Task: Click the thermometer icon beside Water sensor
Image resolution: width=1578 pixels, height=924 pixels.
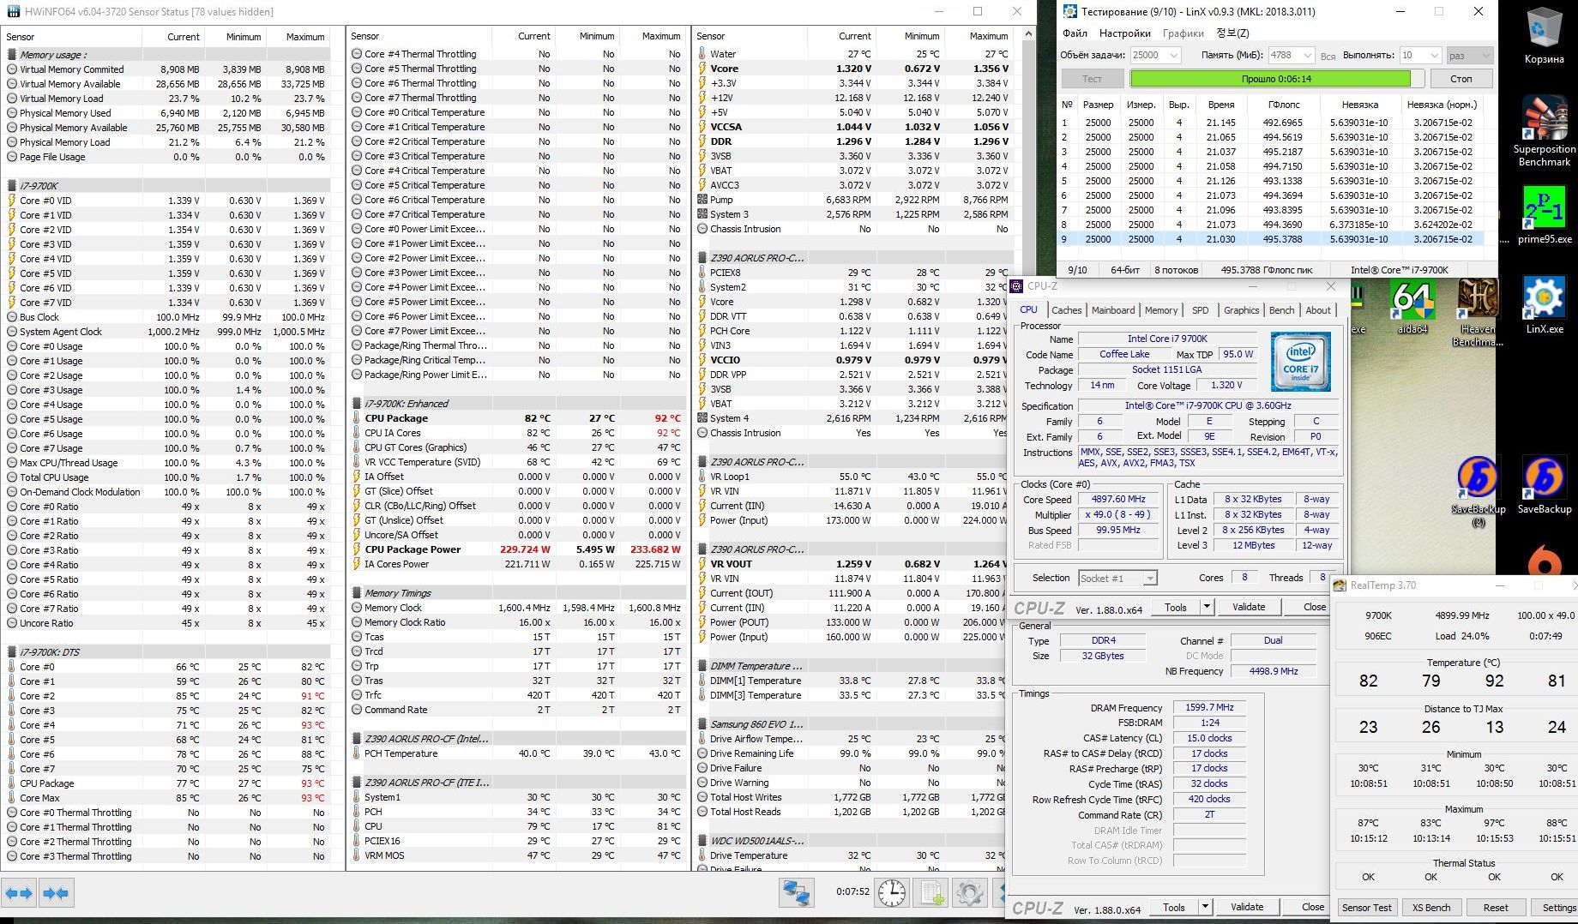Action: point(702,54)
